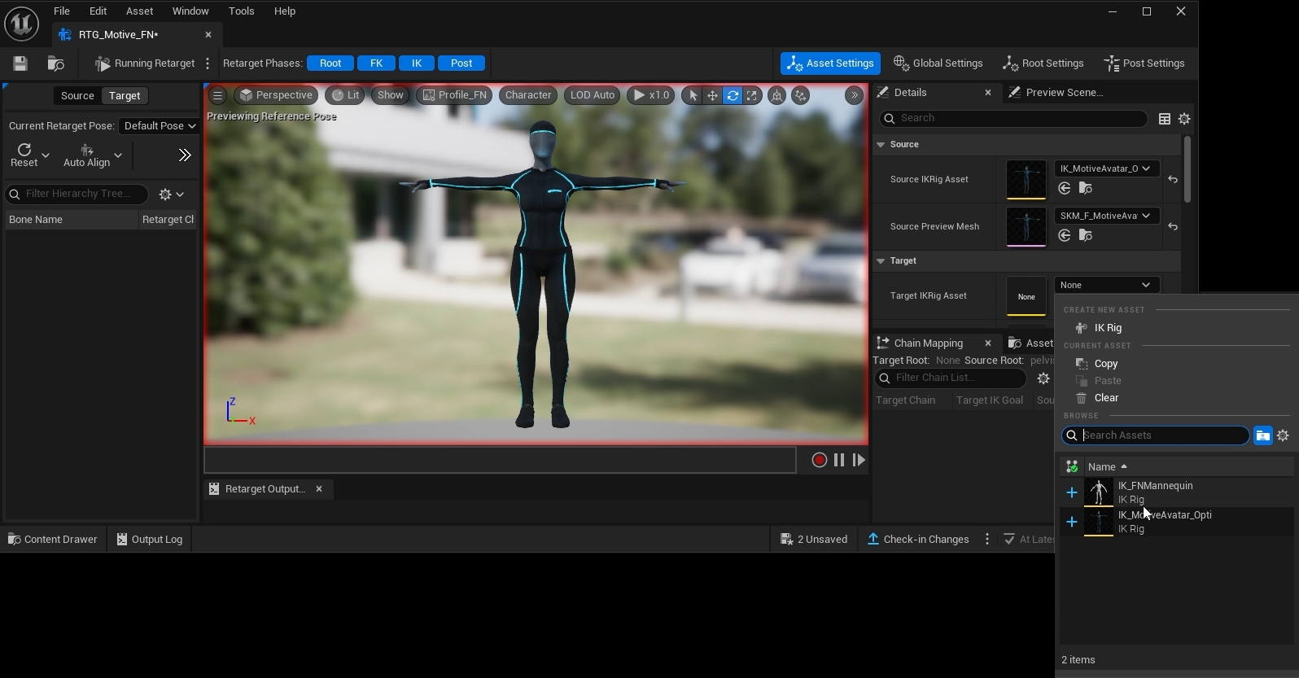Click the record button below the viewport
The height and width of the screenshot is (678, 1299).
click(x=819, y=460)
